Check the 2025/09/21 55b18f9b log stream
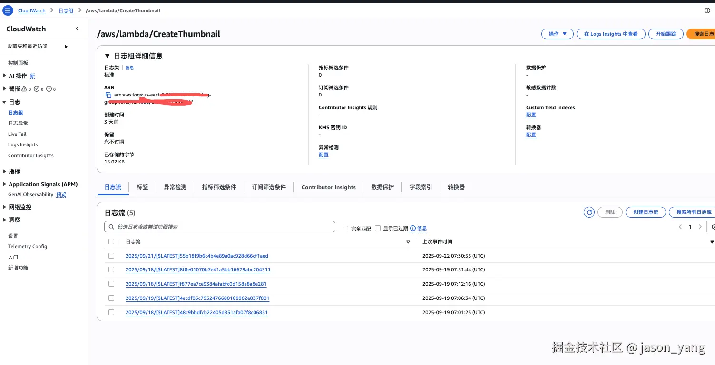Screen dimensions: 715x365 111,256
